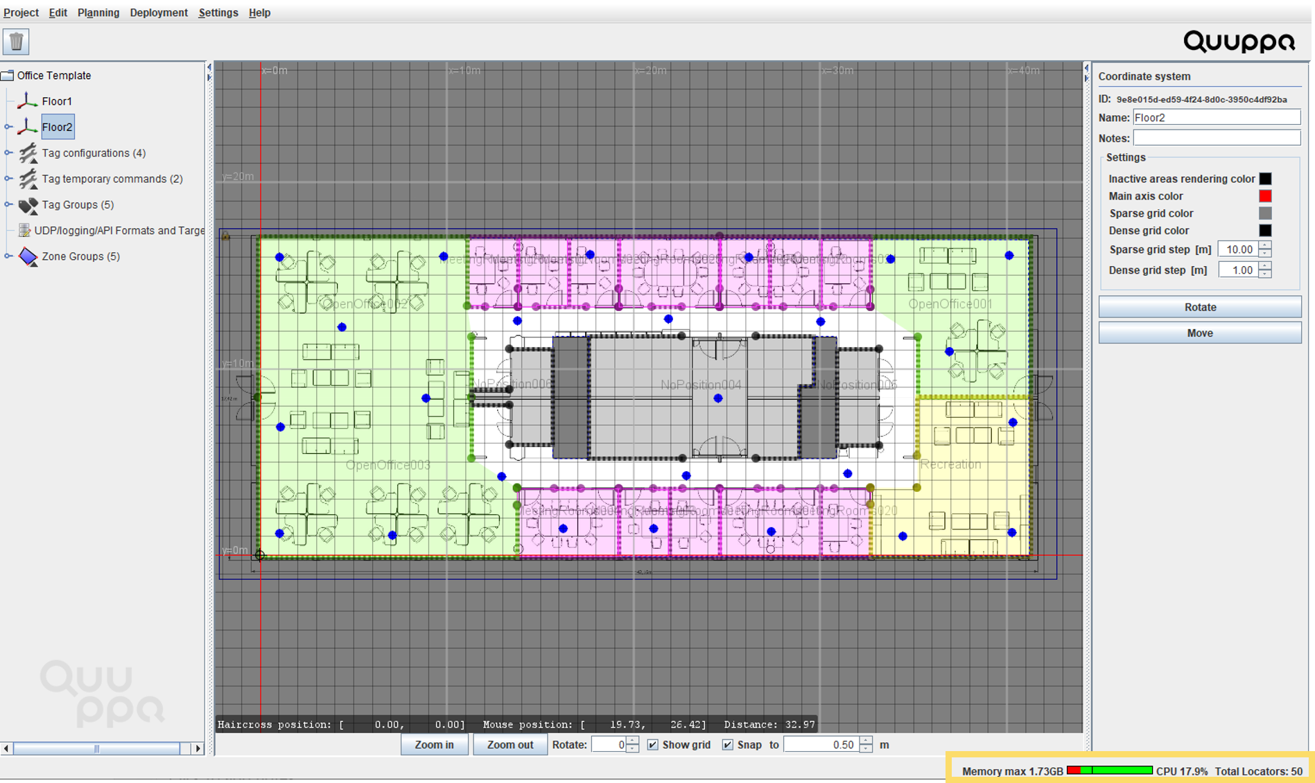Image resolution: width=1315 pixels, height=783 pixels.
Task: Click the Notes input field
Action: click(x=1217, y=138)
